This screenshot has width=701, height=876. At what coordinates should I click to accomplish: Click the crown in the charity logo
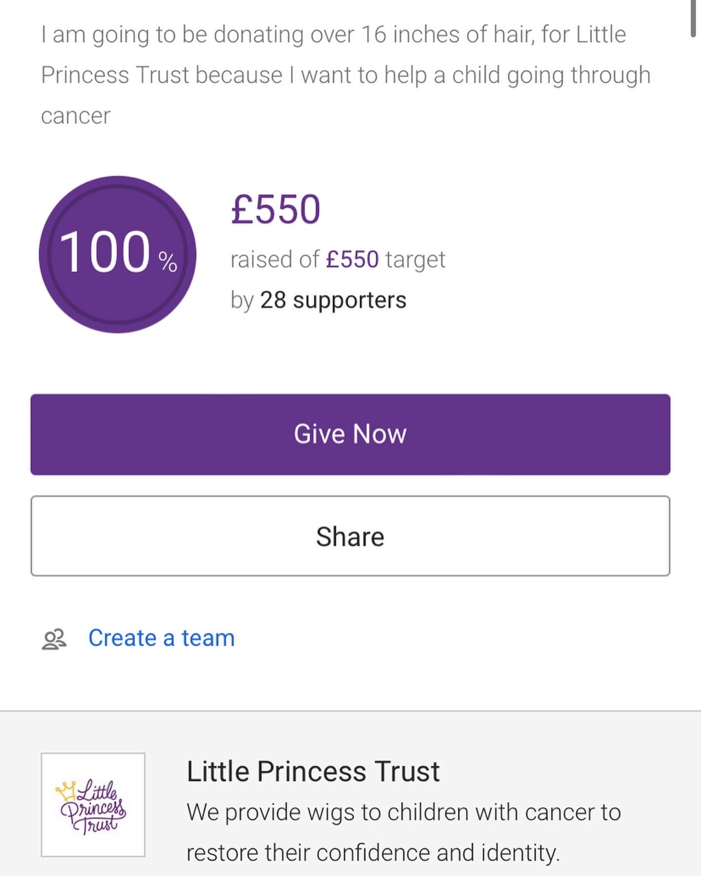point(65,790)
